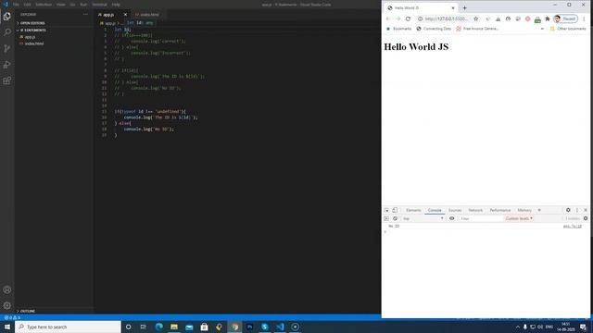Open the JavaScript context 'top' dropdown

[x=423, y=218]
